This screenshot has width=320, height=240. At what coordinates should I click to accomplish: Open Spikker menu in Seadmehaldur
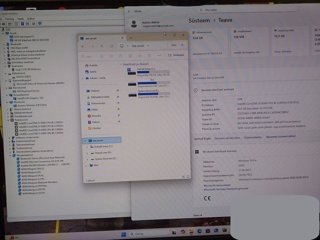tap(31, 18)
